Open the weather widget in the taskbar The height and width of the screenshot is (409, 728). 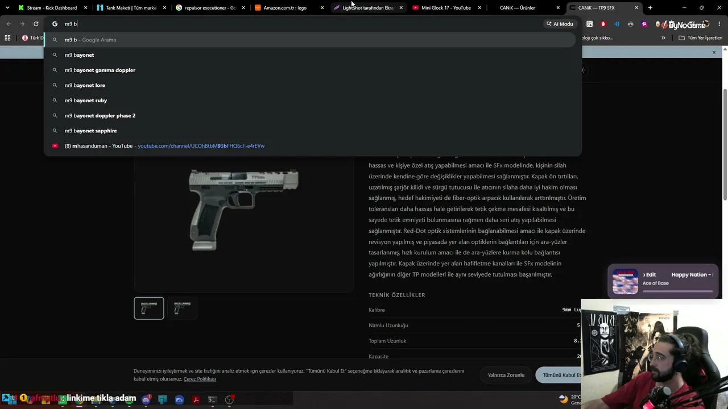tap(569, 399)
